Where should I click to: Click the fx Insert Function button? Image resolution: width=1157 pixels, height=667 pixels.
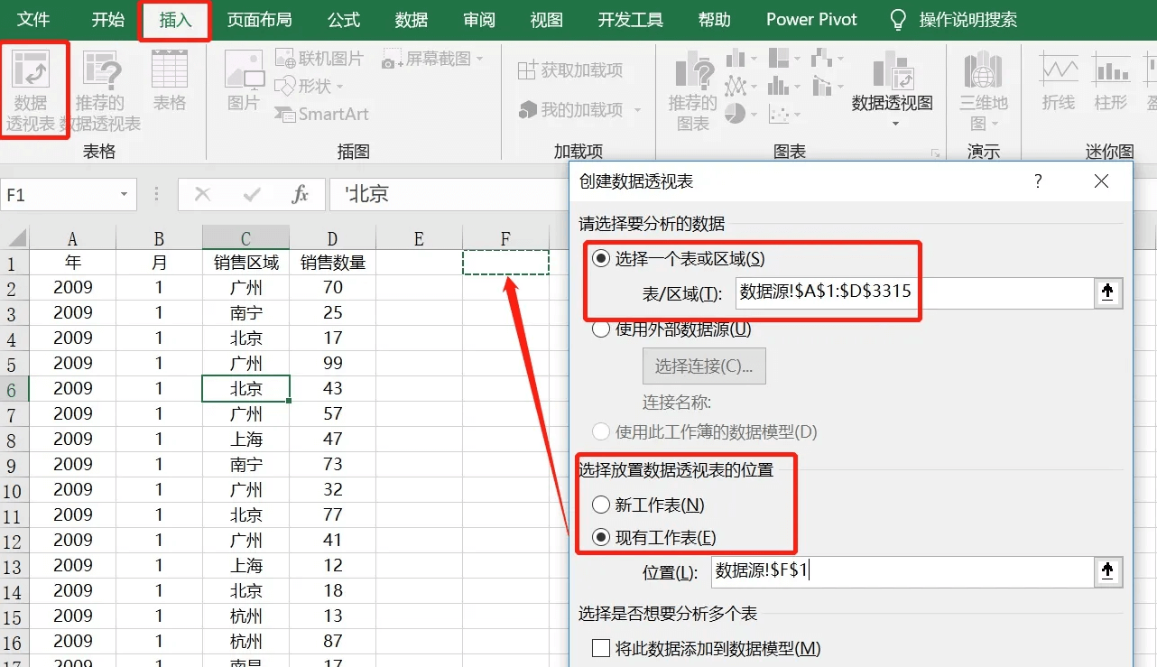[301, 194]
